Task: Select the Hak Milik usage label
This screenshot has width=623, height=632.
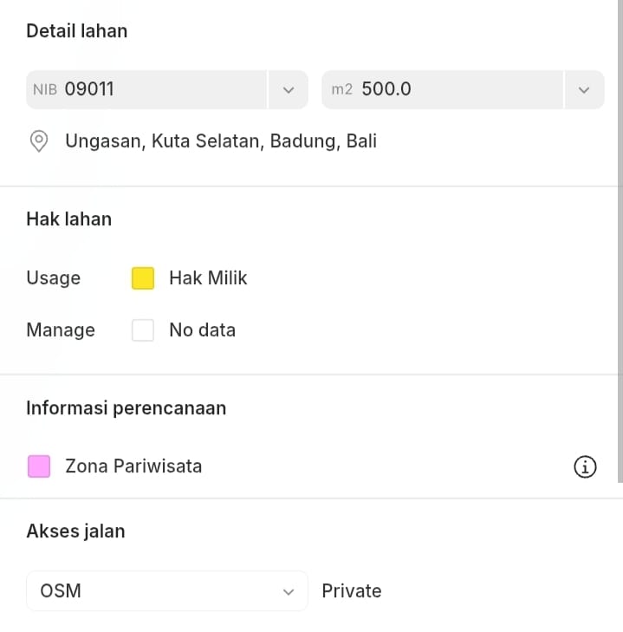Action: point(208,278)
